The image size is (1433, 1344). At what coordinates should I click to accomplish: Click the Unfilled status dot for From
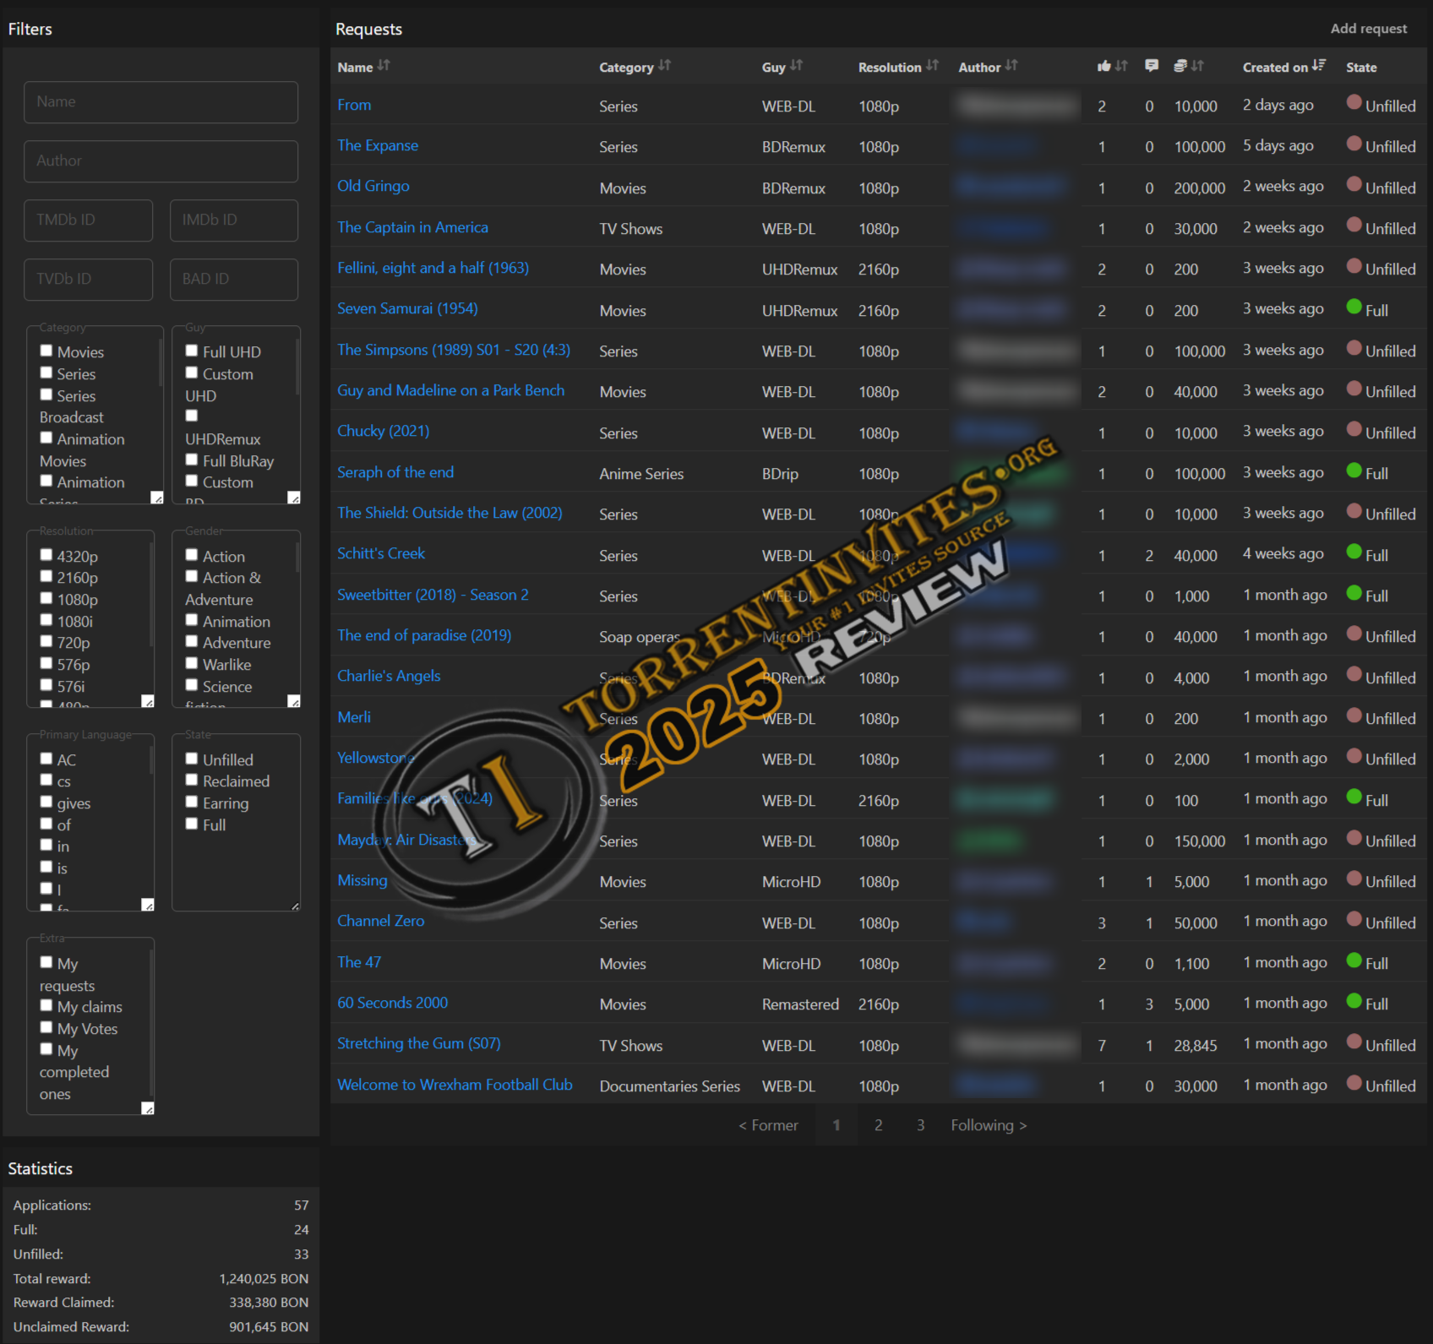click(1354, 102)
